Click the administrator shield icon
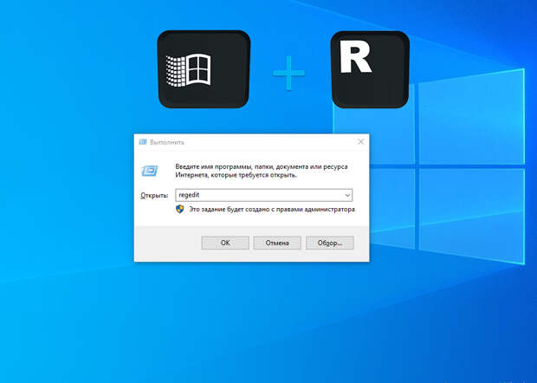The height and width of the screenshot is (383, 537). (180, 209)
